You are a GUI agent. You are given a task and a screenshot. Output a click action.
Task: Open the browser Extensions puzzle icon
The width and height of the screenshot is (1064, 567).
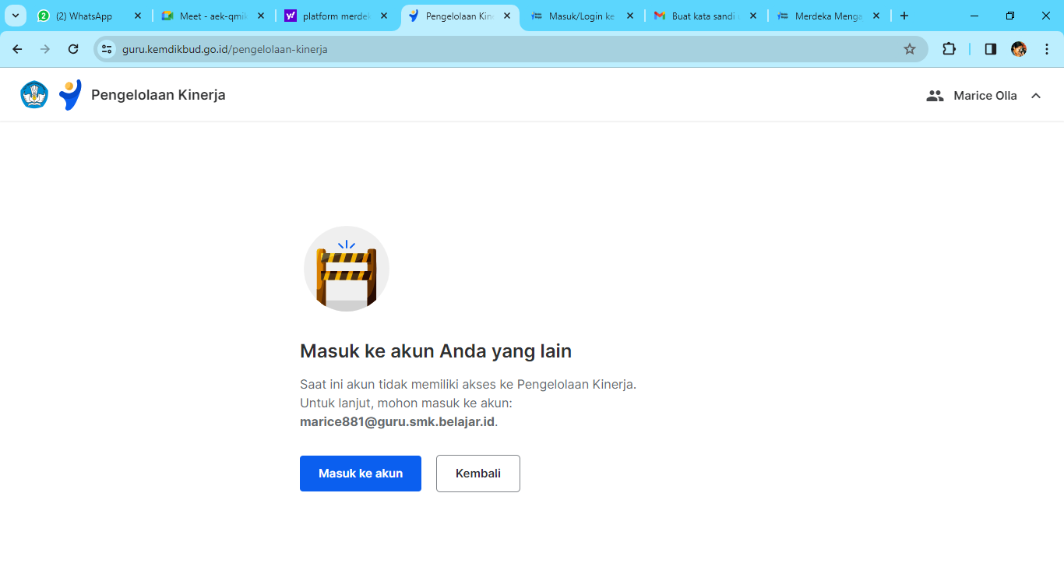click(x=949, y=49)
